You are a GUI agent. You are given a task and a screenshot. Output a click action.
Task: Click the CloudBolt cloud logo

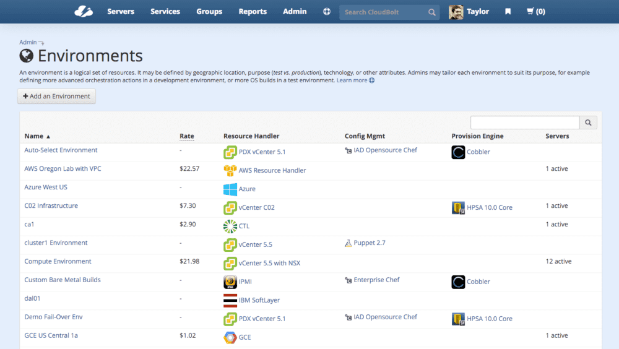click(x=83, y=11)
